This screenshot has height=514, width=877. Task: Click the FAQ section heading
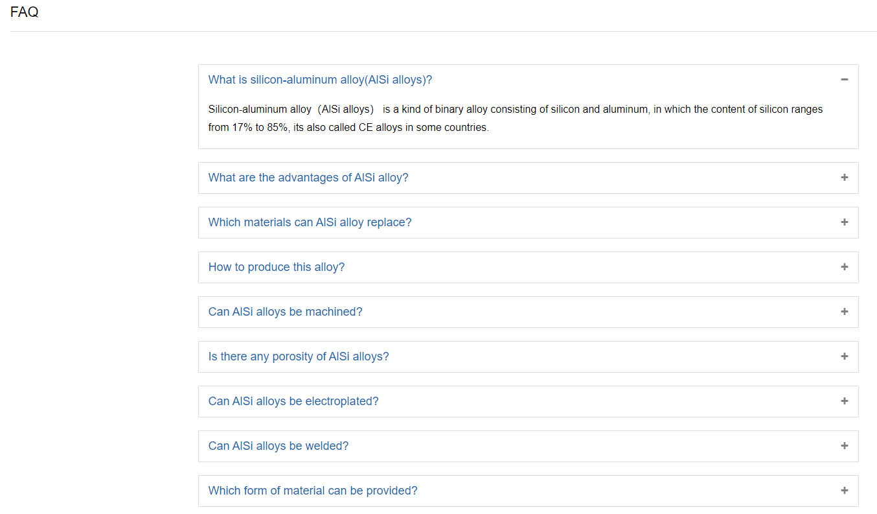[25, 12]
